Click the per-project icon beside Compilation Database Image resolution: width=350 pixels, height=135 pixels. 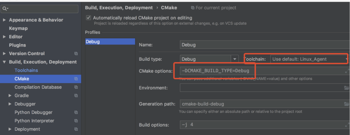click(76, 87)
